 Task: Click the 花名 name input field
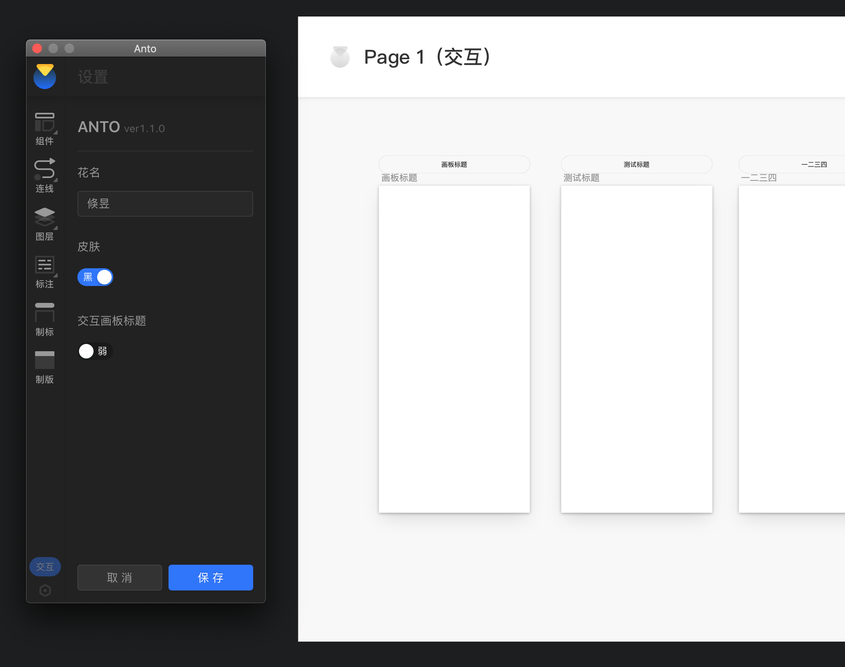pos(165,204)
